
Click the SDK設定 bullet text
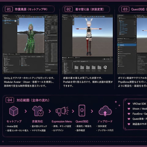102,126
